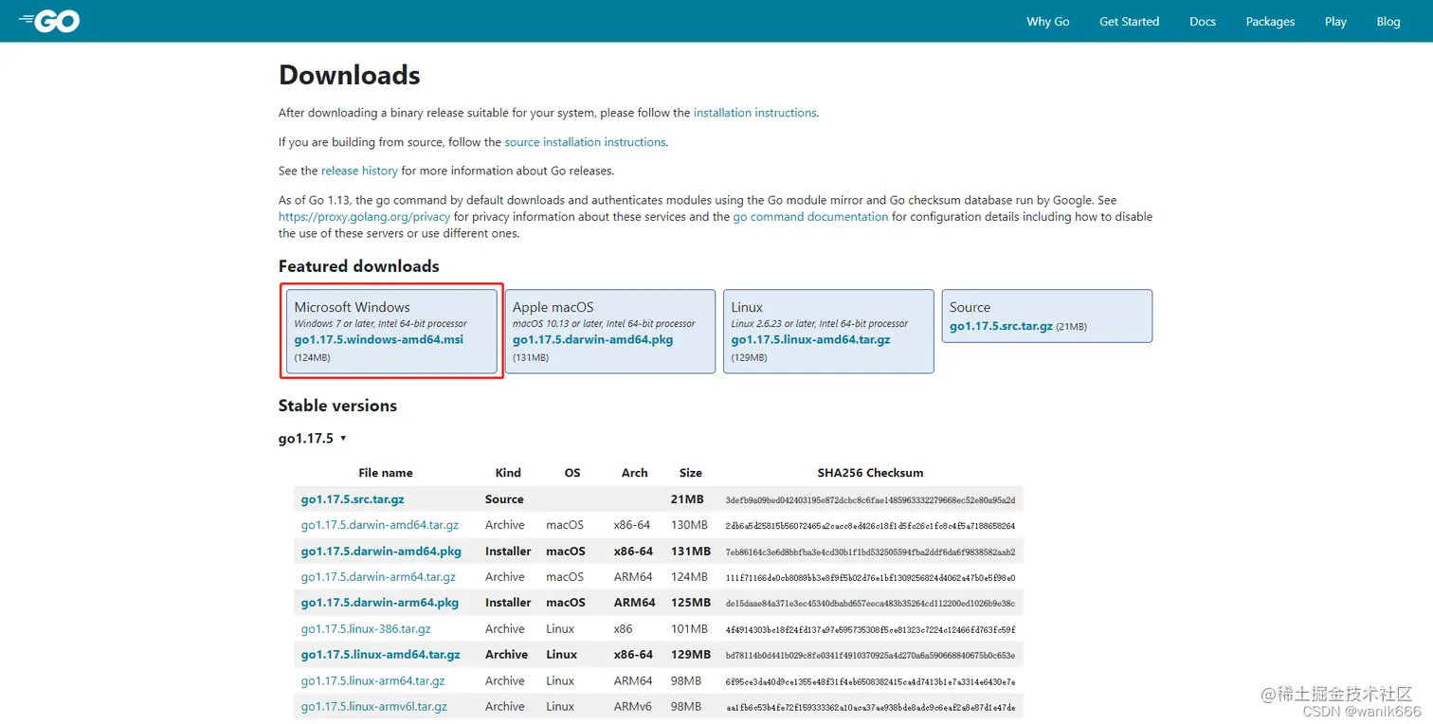Click the x86 arch cell for linux-386
Viewport: 1433px width, 724px height.
(x=623, y=629)
